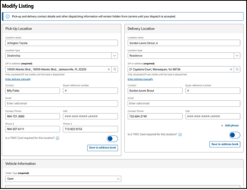Click the delivery TWIC Card info icon
Screen dimensions: 247x190
(x=180, y=135)
